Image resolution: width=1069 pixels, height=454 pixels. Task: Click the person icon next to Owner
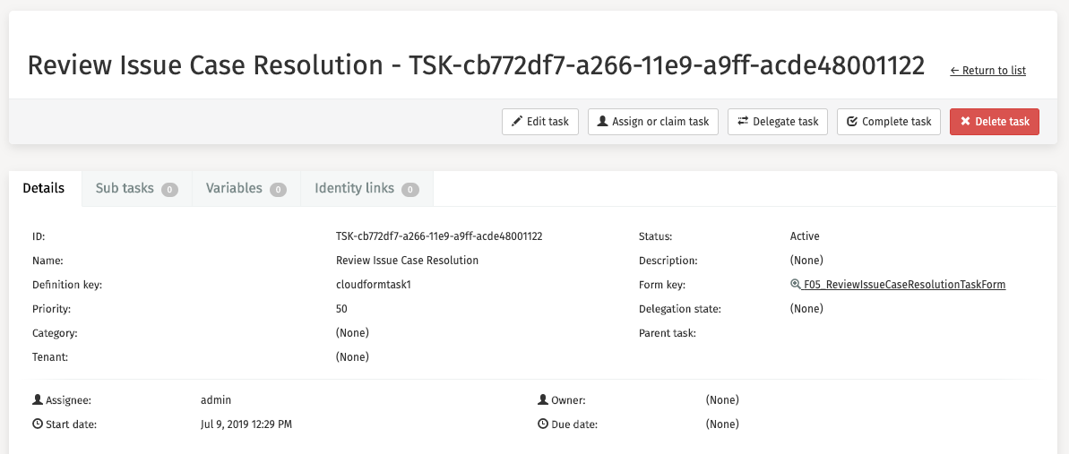click(x=543, y=400)
